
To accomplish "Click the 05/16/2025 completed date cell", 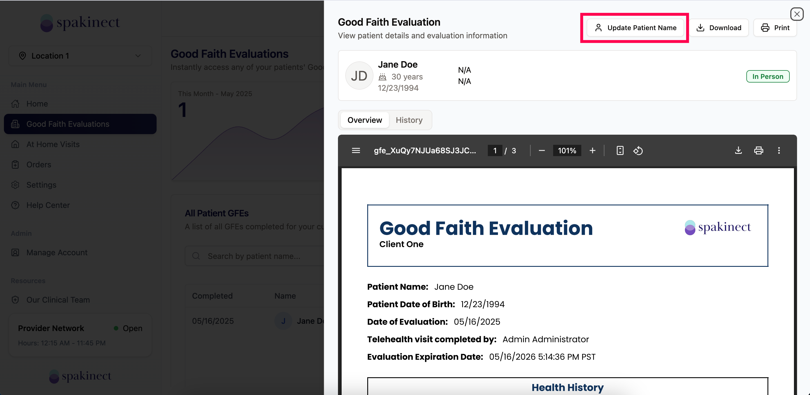I will [x=213, y=321].
